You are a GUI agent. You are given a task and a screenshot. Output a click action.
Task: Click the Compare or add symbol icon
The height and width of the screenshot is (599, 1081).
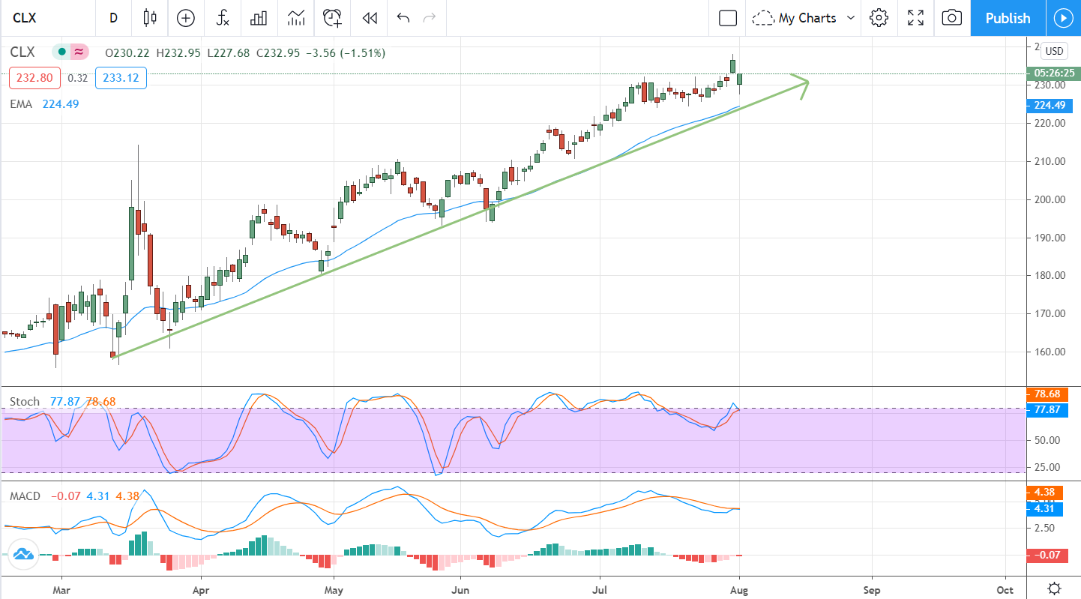coord(185,18)
